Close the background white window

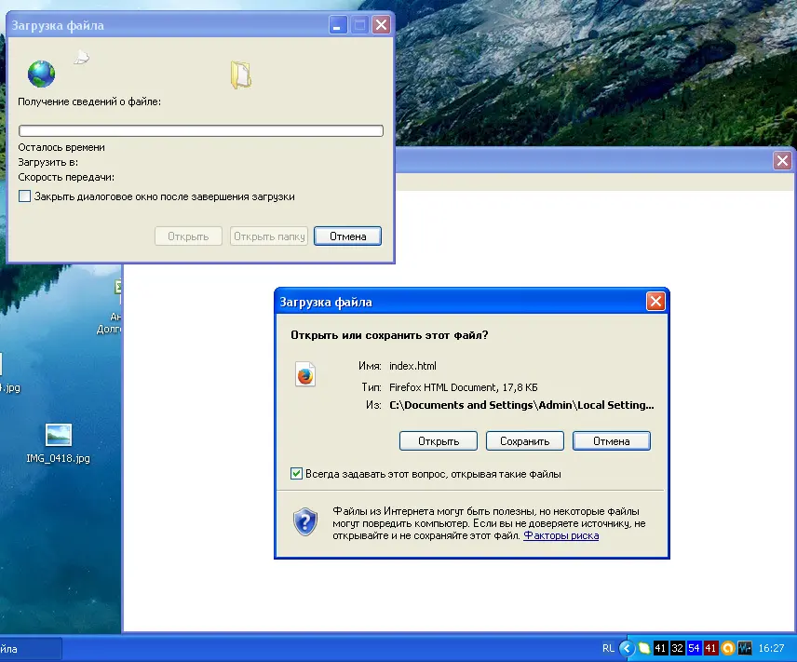[782, 161]
